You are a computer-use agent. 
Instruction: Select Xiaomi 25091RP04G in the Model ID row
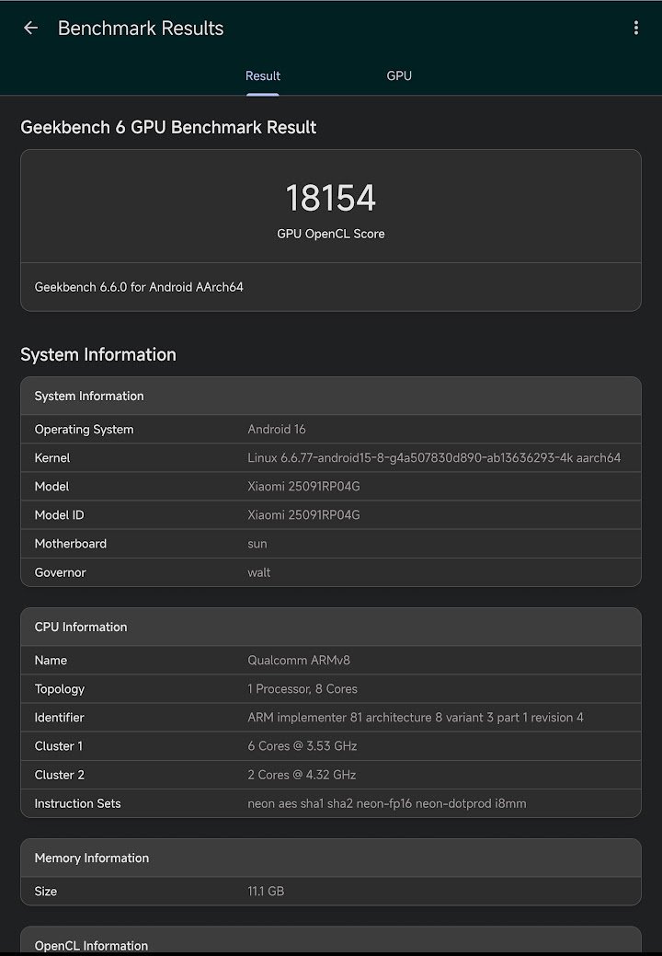(x=304, y=515)
